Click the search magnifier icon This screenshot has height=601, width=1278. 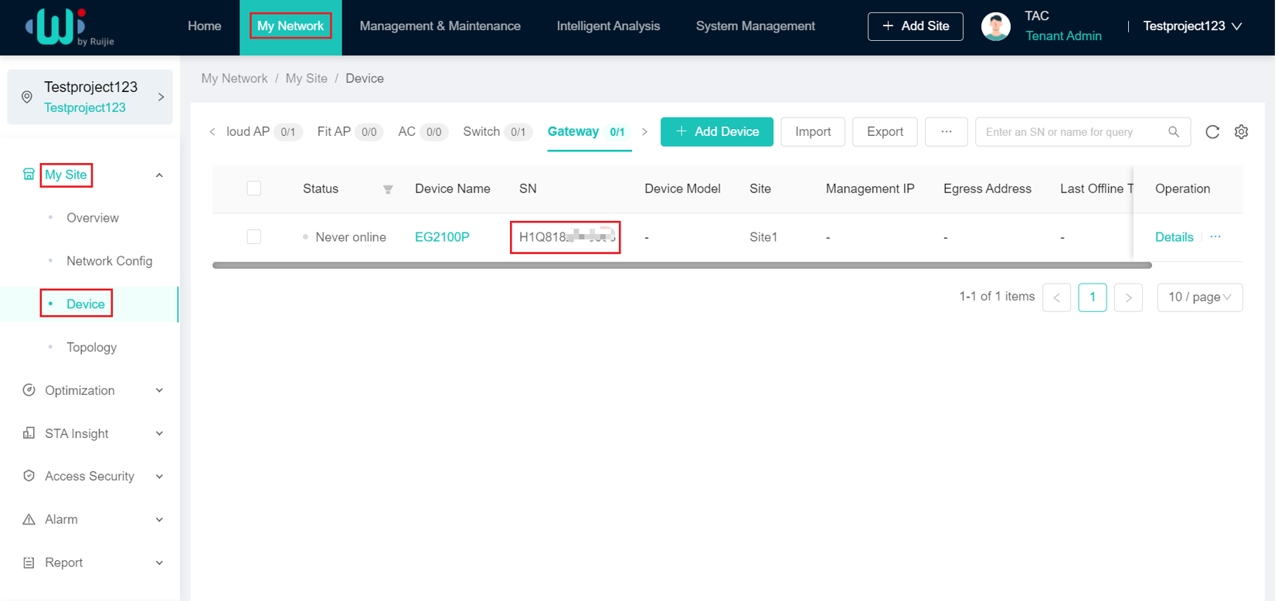pos(1173,132)
